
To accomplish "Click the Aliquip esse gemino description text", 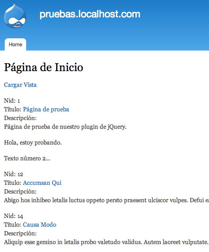I will [106, 242].
